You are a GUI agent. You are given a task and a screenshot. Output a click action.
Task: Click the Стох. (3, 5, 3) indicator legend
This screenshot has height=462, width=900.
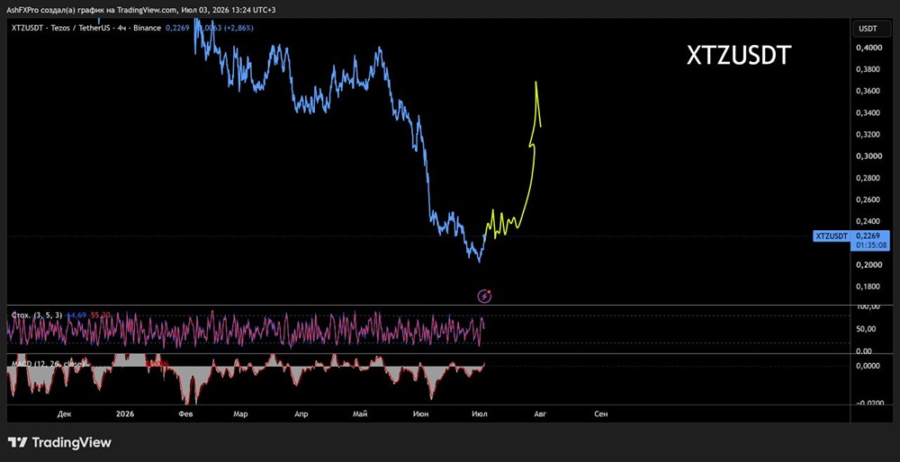pos(37,315)
